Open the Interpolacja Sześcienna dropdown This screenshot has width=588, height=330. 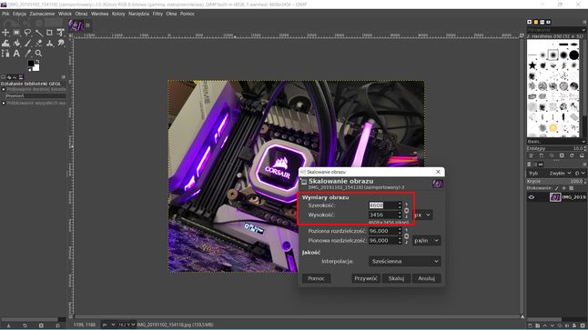pos(405,261)
